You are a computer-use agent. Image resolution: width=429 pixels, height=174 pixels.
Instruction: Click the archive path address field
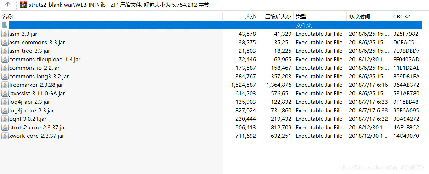click(x=223, y=5)
